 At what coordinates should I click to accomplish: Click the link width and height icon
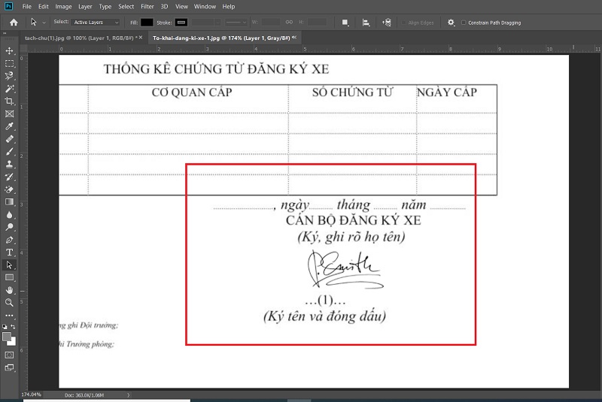point(289,23)
